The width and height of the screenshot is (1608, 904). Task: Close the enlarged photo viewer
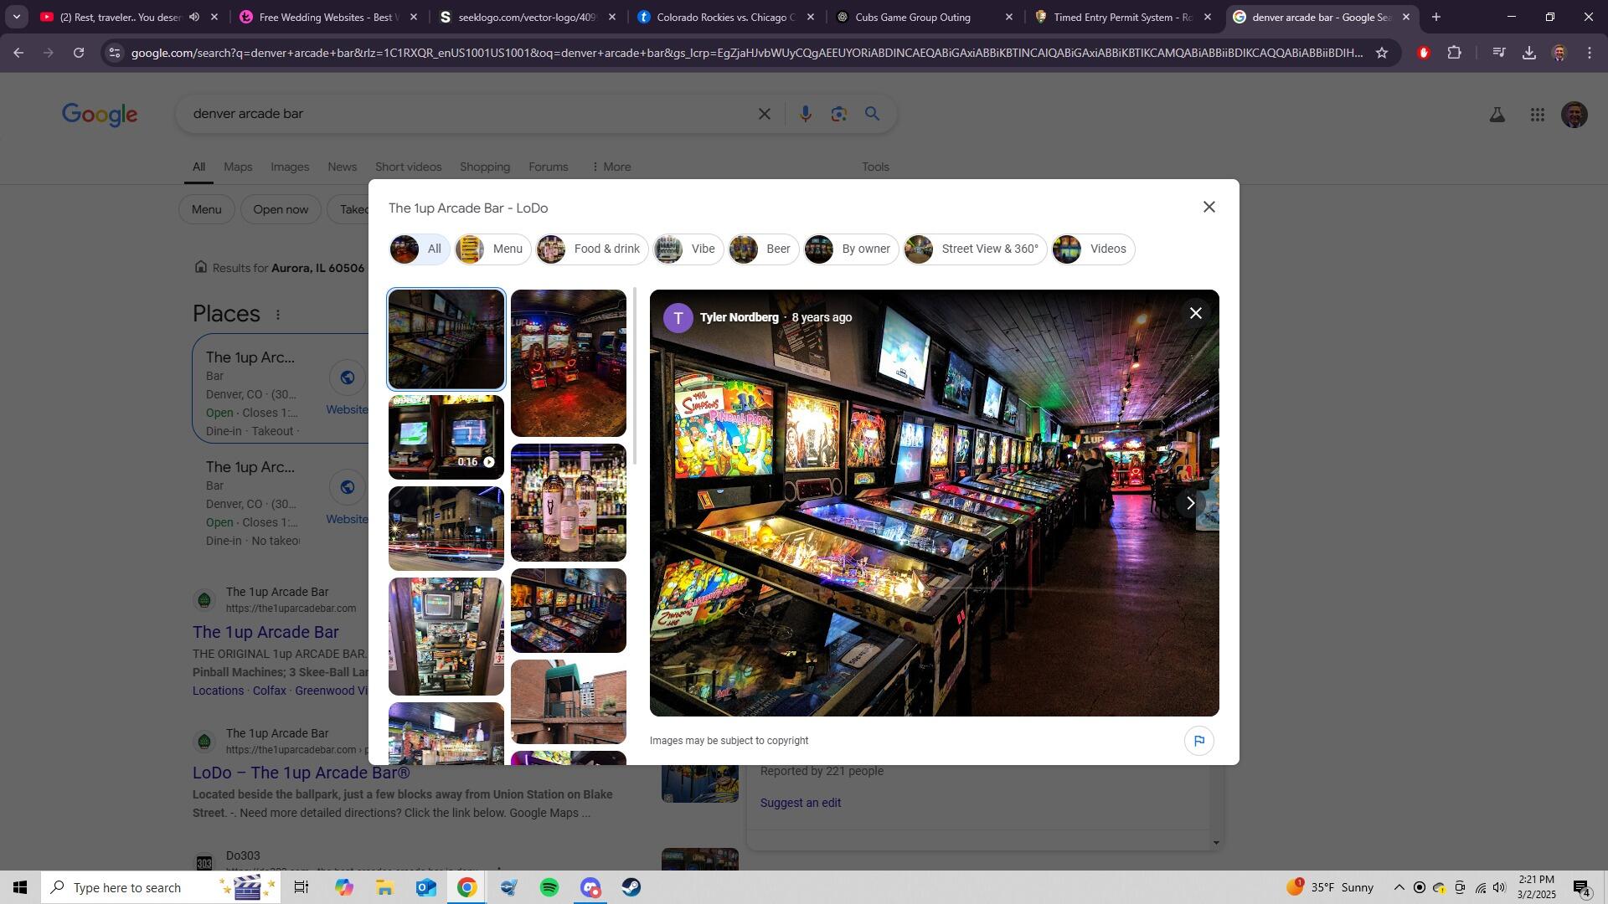click(1196, 313)
